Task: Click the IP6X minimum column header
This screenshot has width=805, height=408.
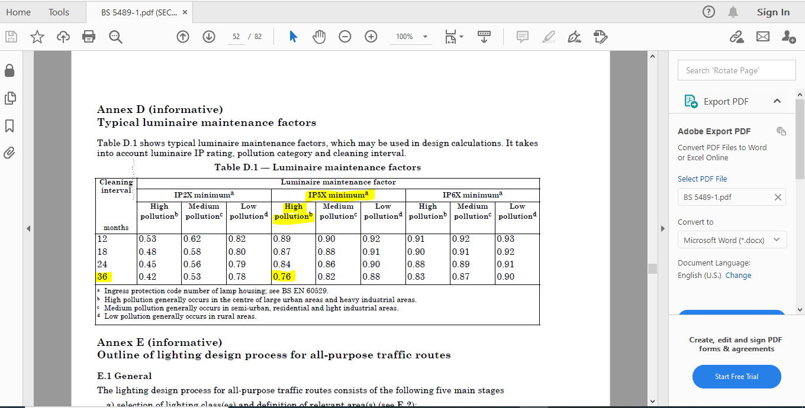Action: (472, 195)
